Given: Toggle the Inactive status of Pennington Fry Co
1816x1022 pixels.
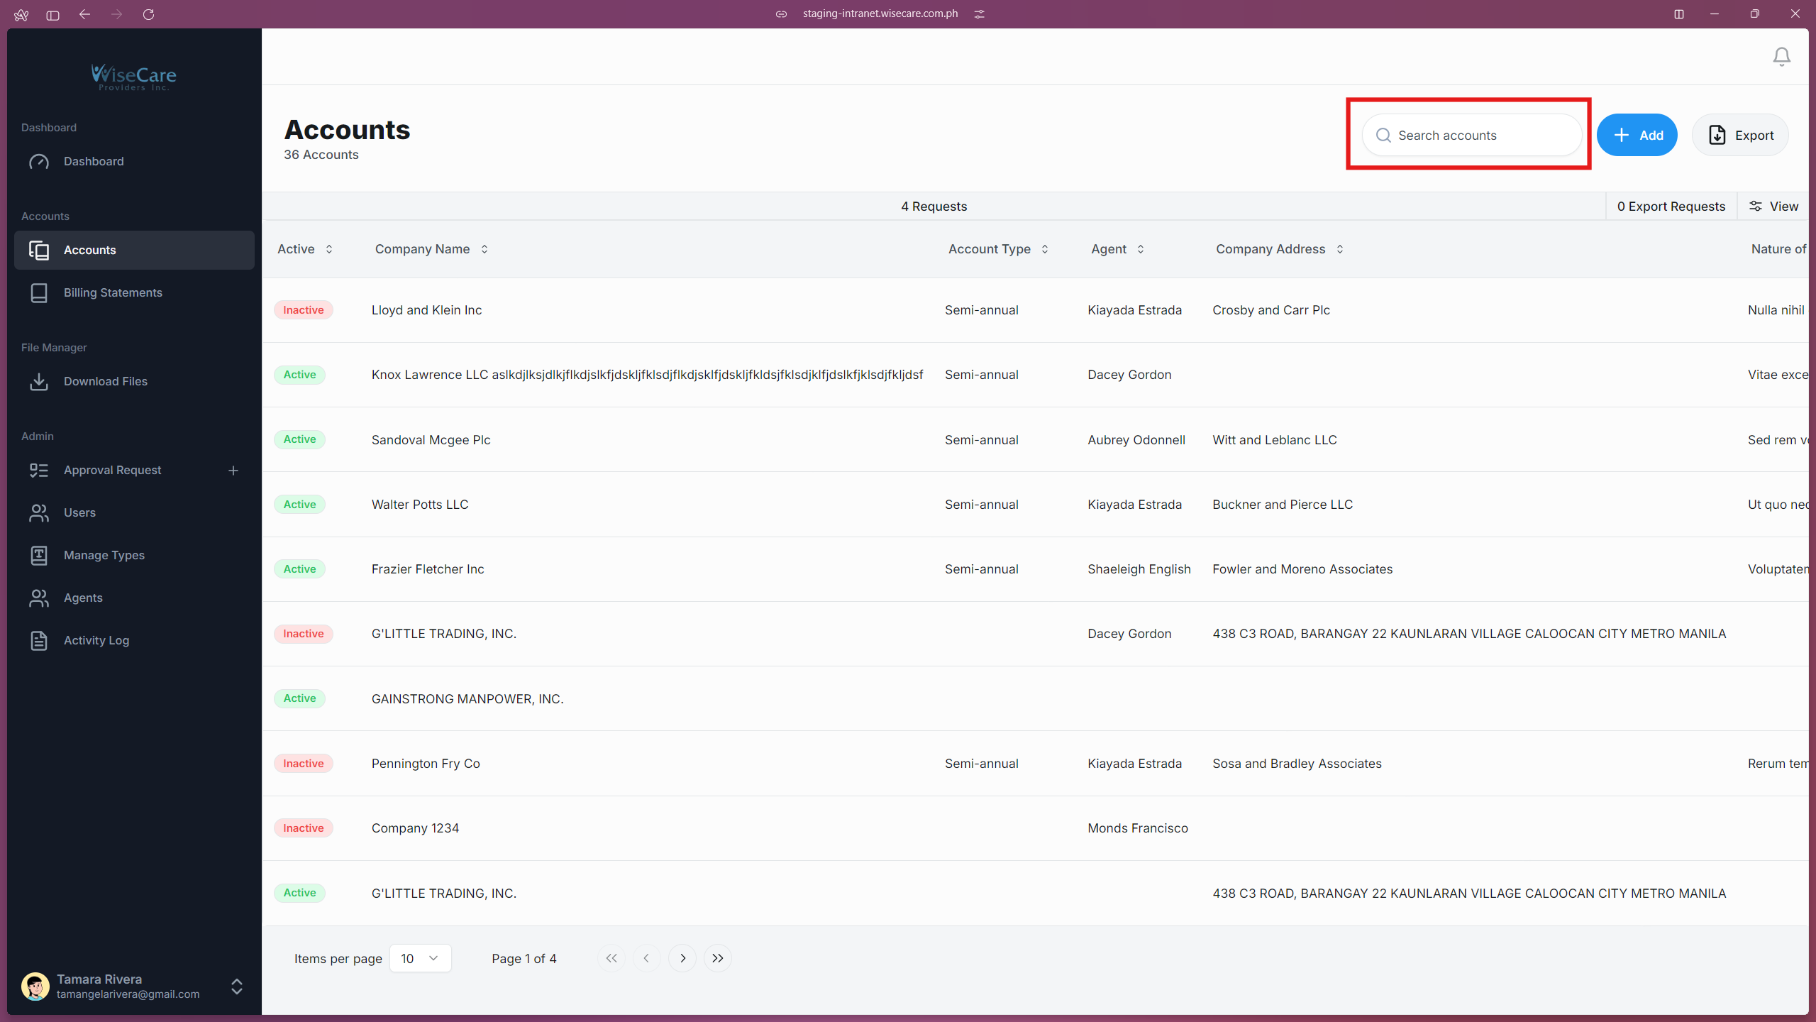Looking at the screenshot, I should point(303,763).
